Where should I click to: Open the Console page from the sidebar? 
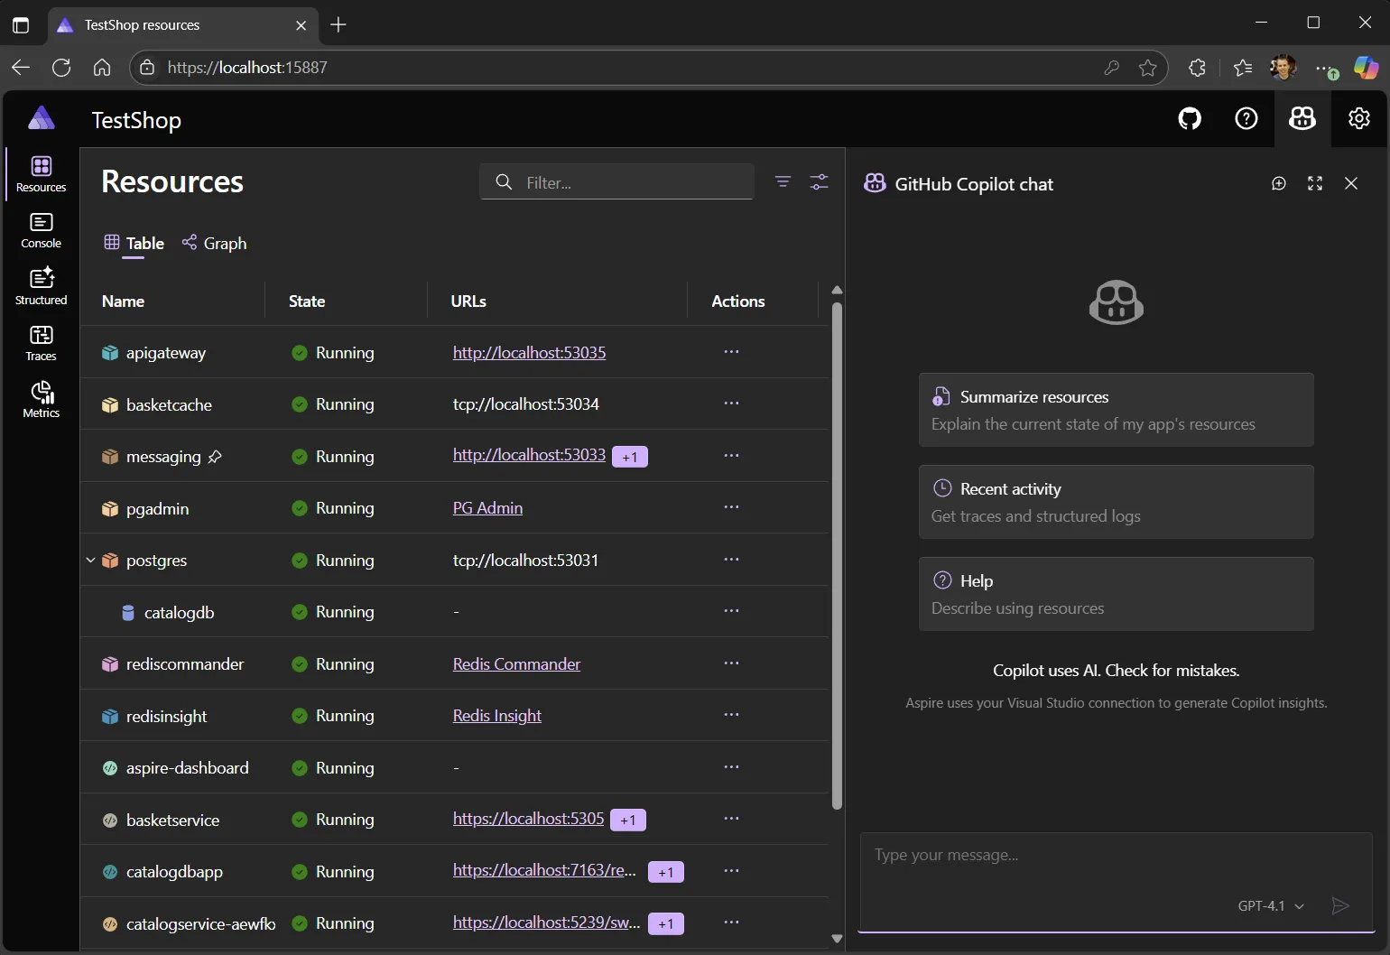41,230
